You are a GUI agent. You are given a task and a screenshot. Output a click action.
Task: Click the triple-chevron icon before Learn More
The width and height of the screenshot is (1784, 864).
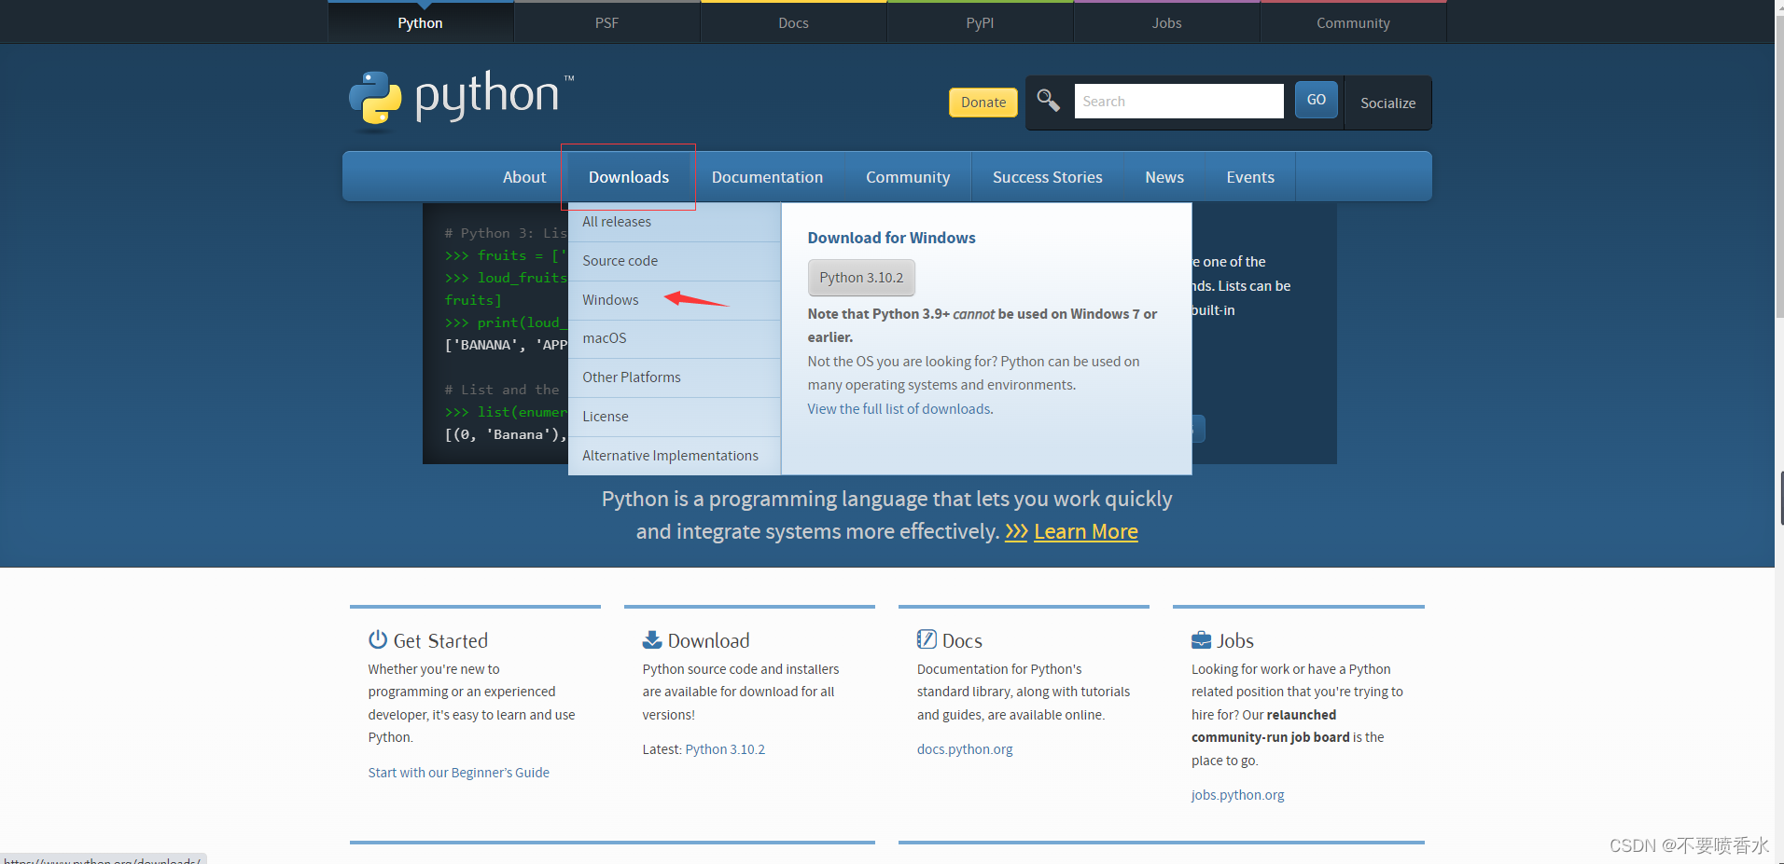(x=1015, y=531)
